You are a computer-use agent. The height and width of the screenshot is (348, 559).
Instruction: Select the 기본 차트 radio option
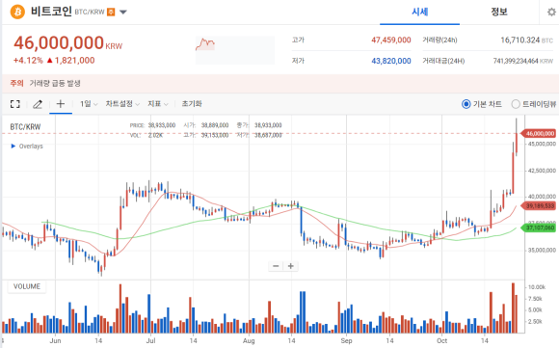pyautogui.click(x=481, y=104)
